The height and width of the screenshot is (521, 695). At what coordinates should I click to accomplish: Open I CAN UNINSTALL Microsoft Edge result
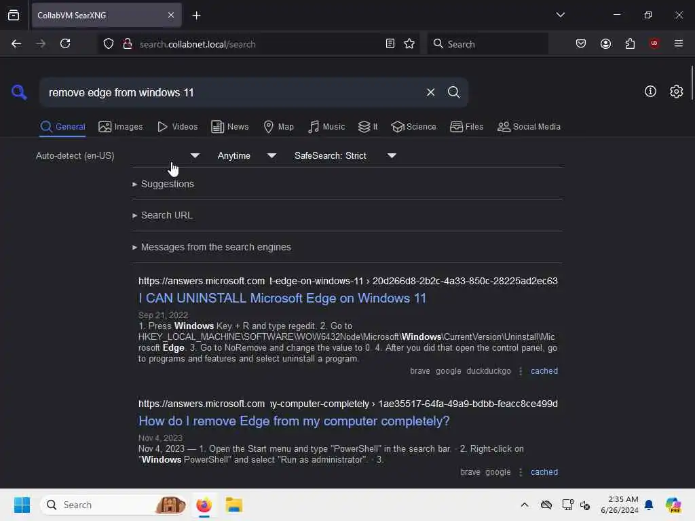click(x=282, y=298)
